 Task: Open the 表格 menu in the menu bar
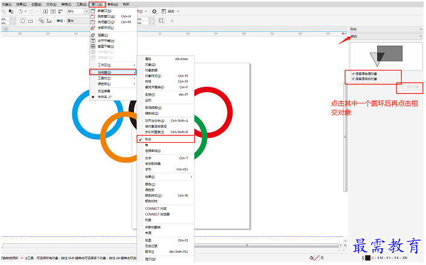point(66,4)
